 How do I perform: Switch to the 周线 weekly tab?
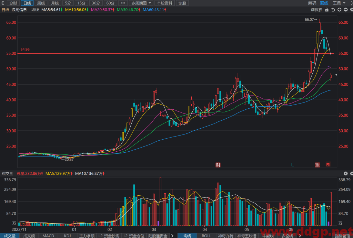[x=41, y=3]
